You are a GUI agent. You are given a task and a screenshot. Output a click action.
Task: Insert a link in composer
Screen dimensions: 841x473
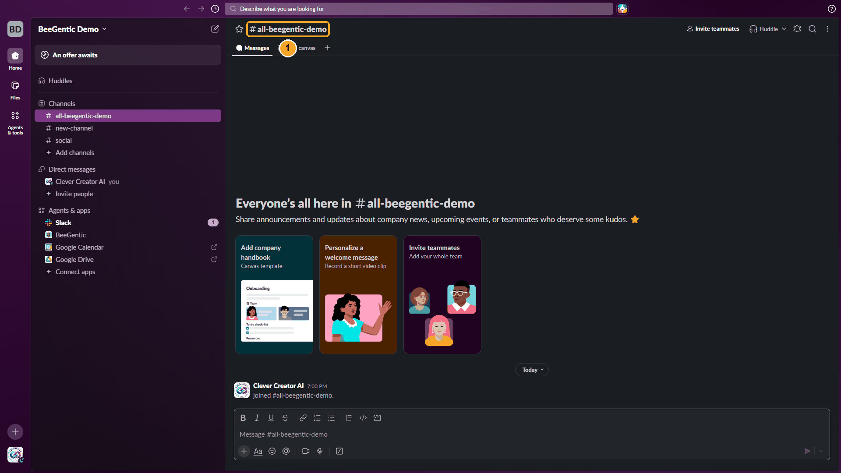click(303, 418)
